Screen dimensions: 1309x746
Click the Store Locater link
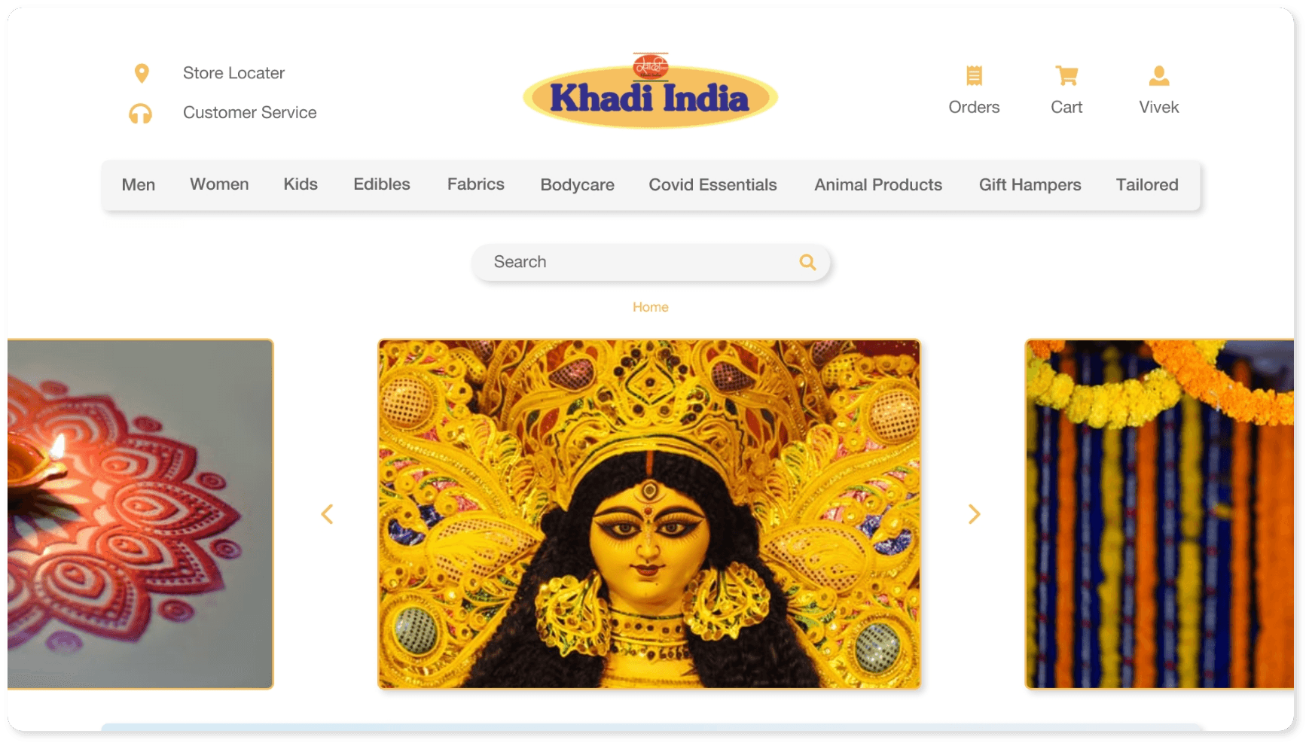pos(233,73)
